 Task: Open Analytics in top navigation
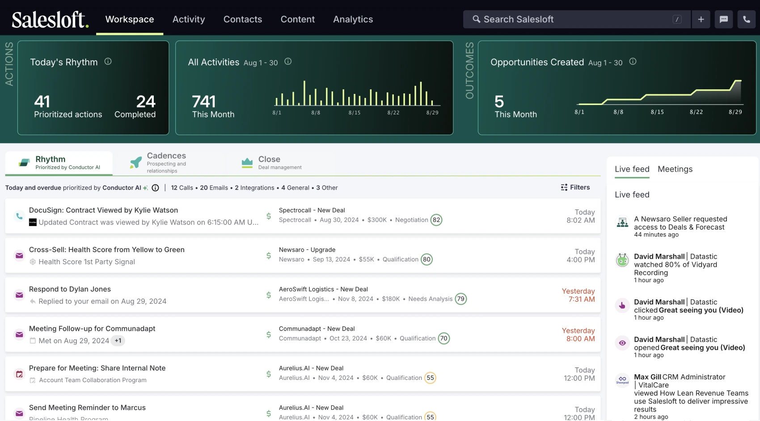click(353, 19)
